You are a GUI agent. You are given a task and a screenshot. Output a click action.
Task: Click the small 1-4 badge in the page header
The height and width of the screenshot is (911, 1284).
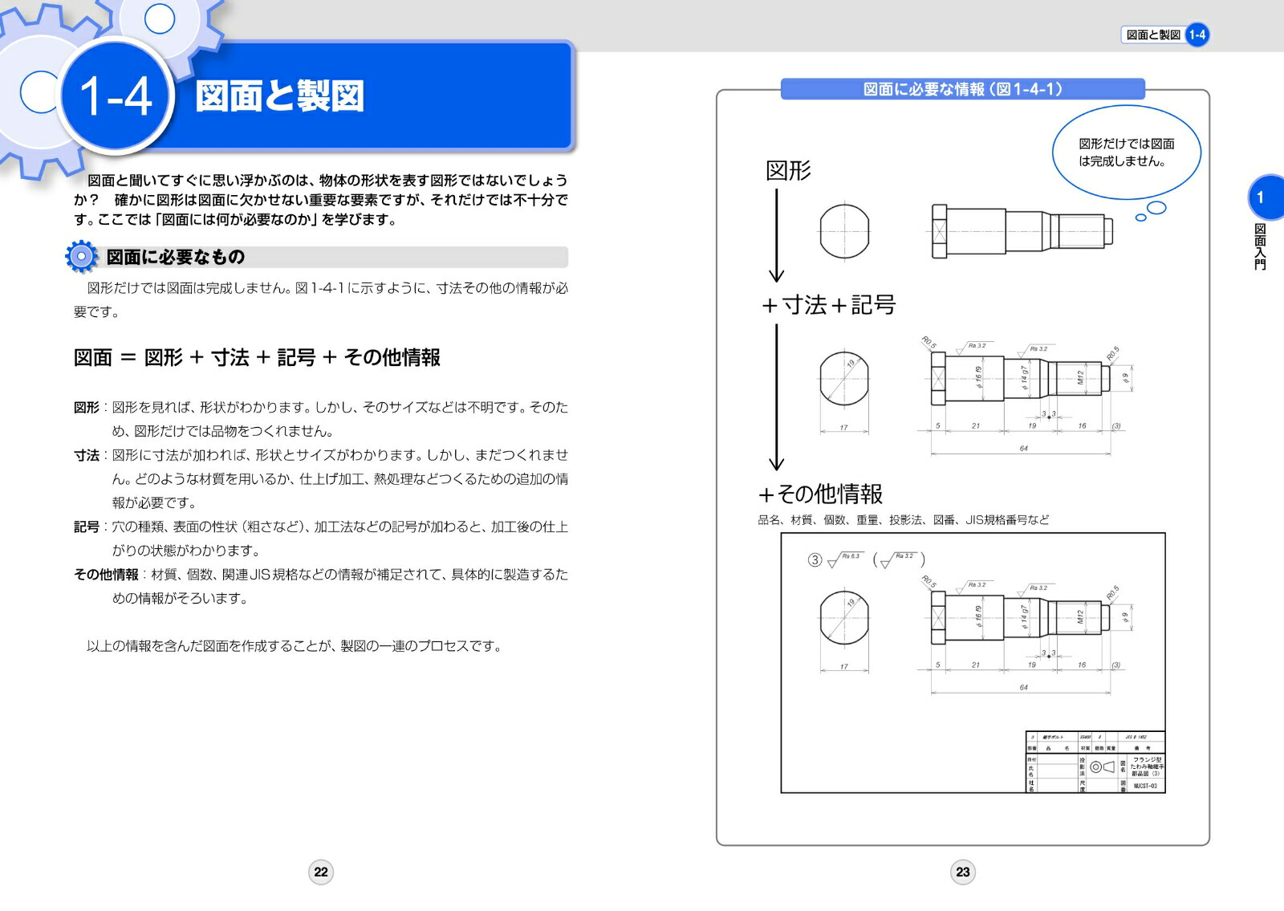point(1197,35)
